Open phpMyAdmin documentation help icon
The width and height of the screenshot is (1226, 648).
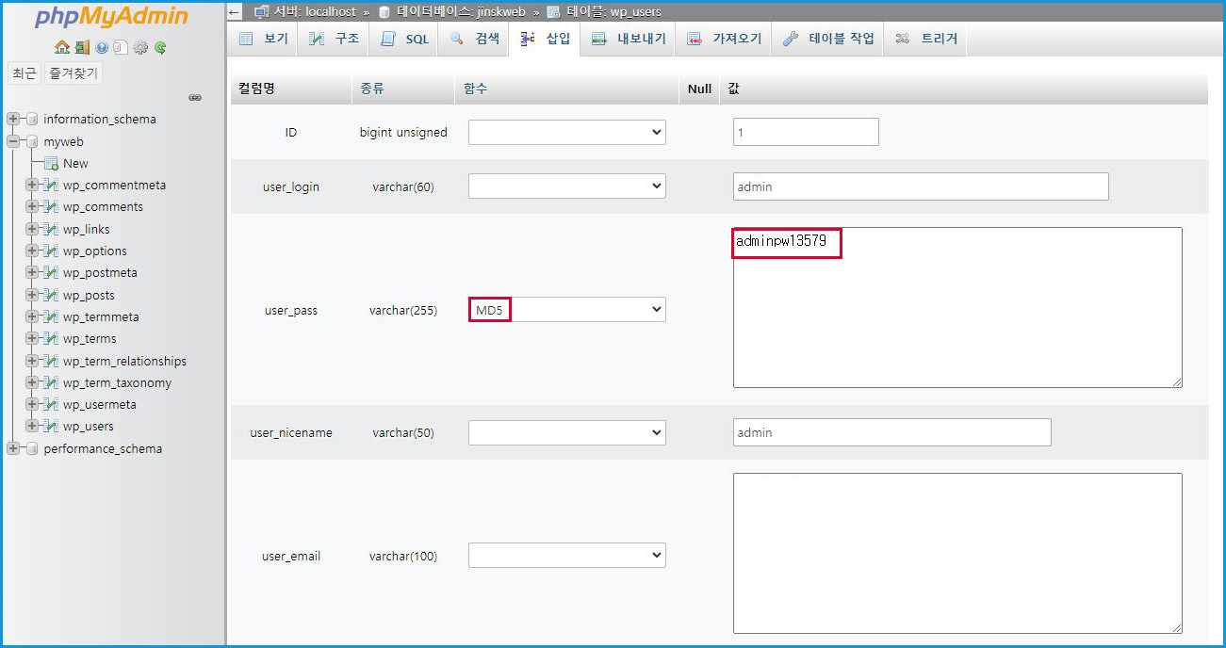(101, 47)
